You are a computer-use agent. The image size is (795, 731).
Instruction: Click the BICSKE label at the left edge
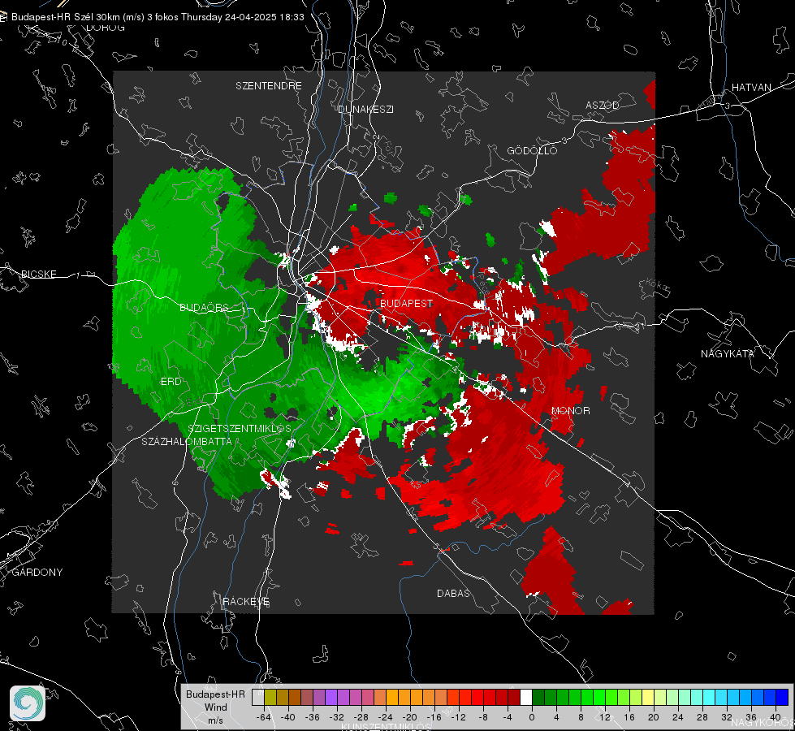point(38,274)
